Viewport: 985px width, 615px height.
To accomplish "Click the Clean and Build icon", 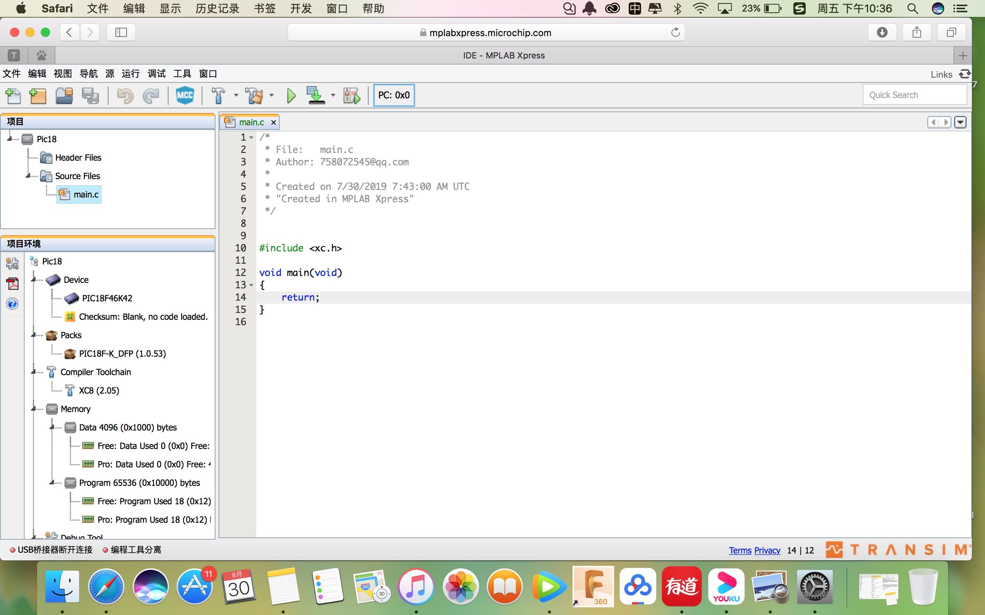I will [x=254, y=96].
